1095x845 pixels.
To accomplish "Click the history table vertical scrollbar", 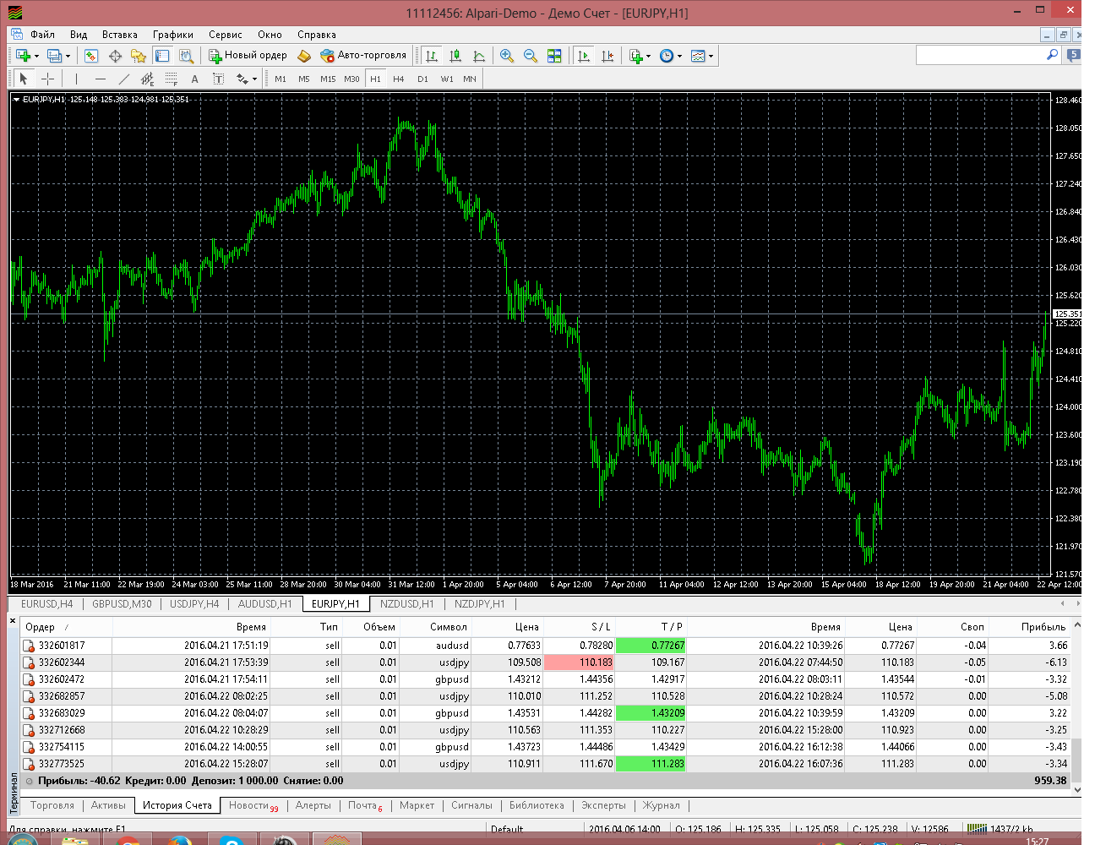I will [1076, 706].
